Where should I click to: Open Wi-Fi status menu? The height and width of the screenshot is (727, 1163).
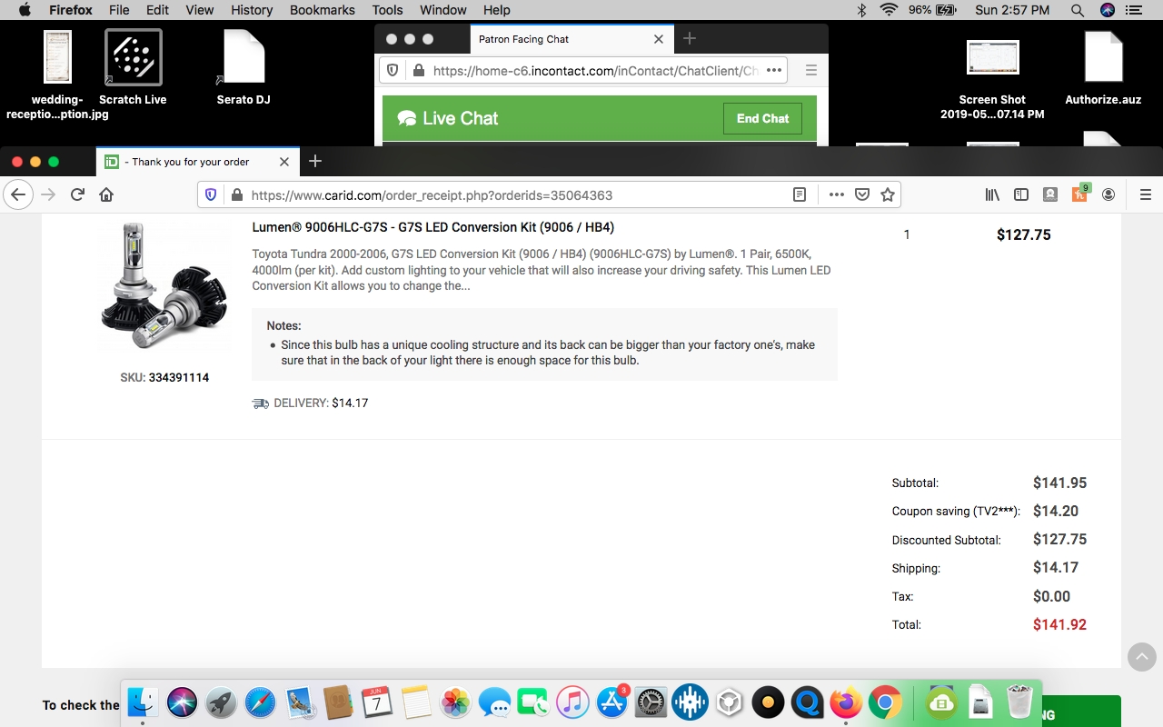coord(889,10)
